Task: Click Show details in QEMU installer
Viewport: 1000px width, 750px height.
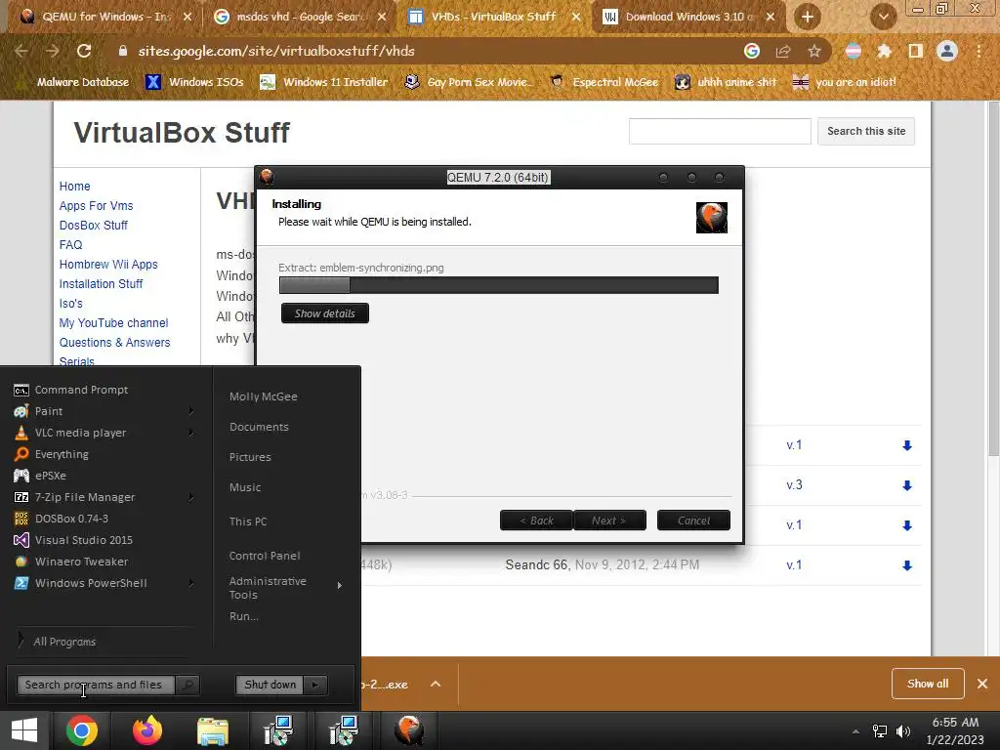Action: click(x=324, y=313)
